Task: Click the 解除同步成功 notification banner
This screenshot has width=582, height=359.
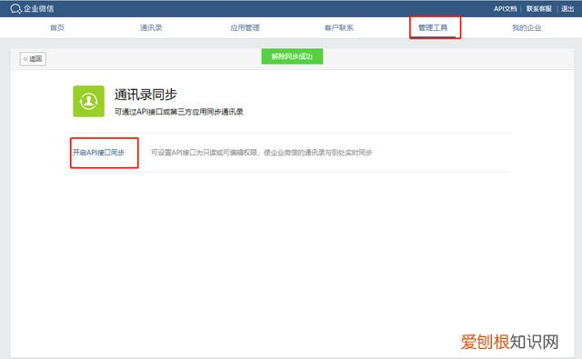Action: click(x=292, y=56)
